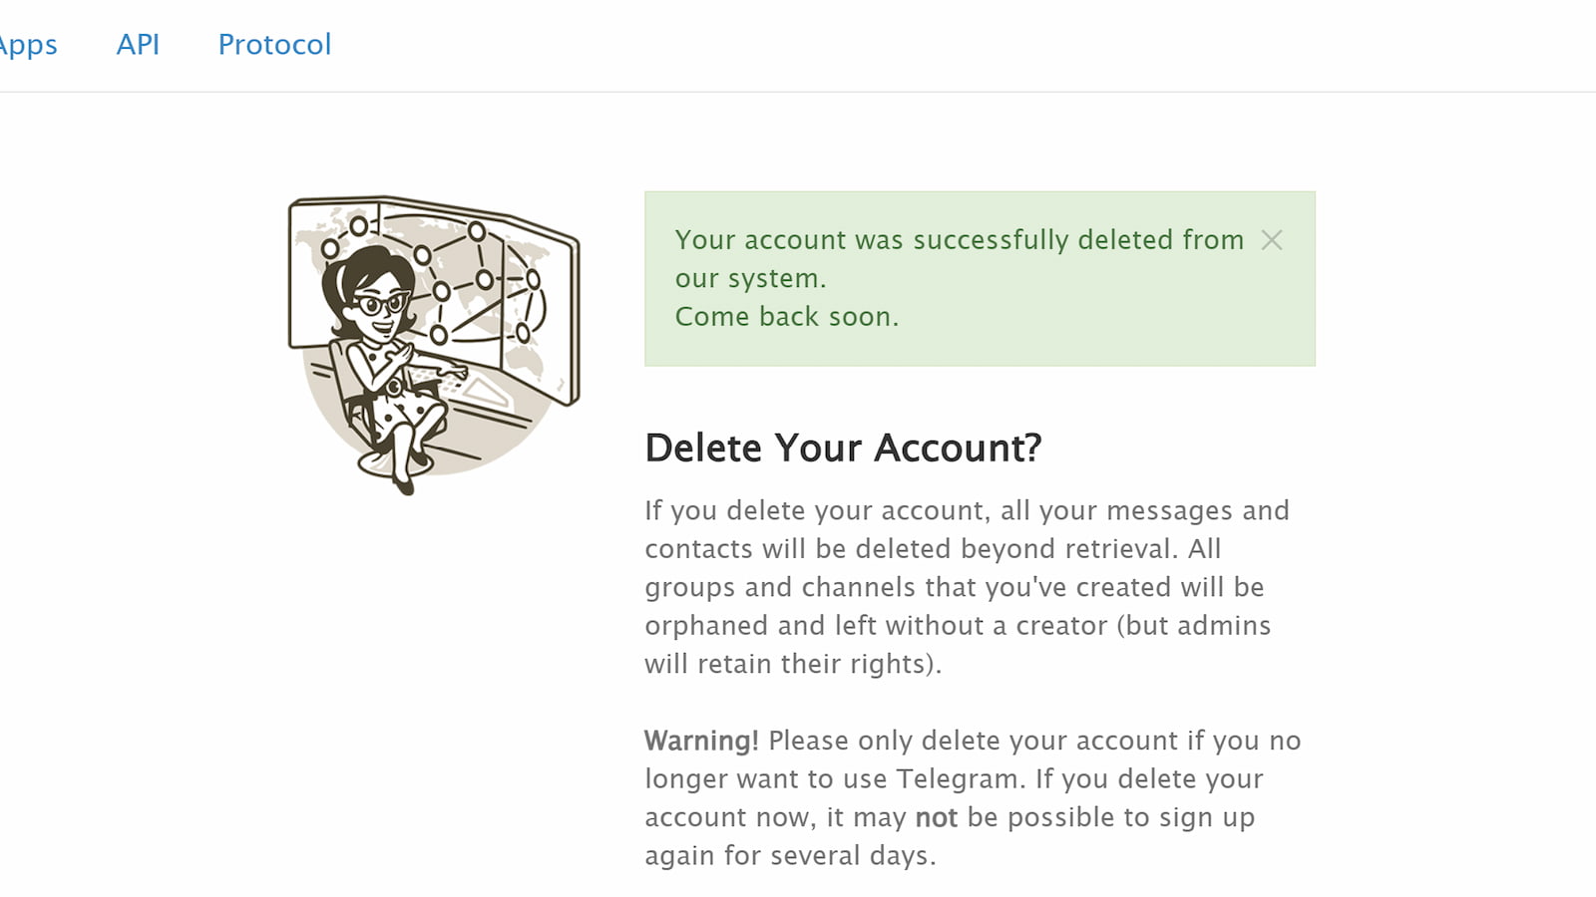Open the API navigation link
The image size is (1596, 897).
(x=138, y=45)
